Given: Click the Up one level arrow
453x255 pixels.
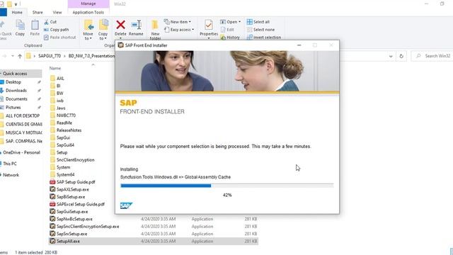Looking at the screenshot, I should (x=20, y=56).
